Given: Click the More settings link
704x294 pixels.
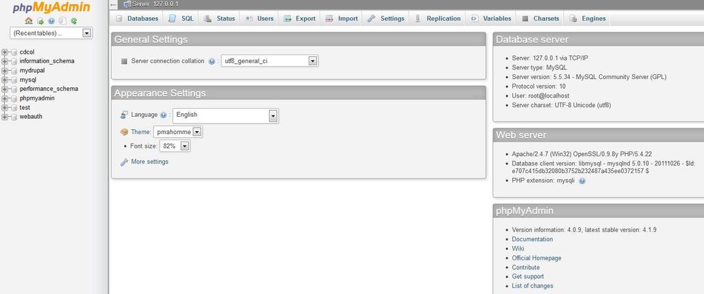Looking at the screenshot, I should click(x=149, y=161).
